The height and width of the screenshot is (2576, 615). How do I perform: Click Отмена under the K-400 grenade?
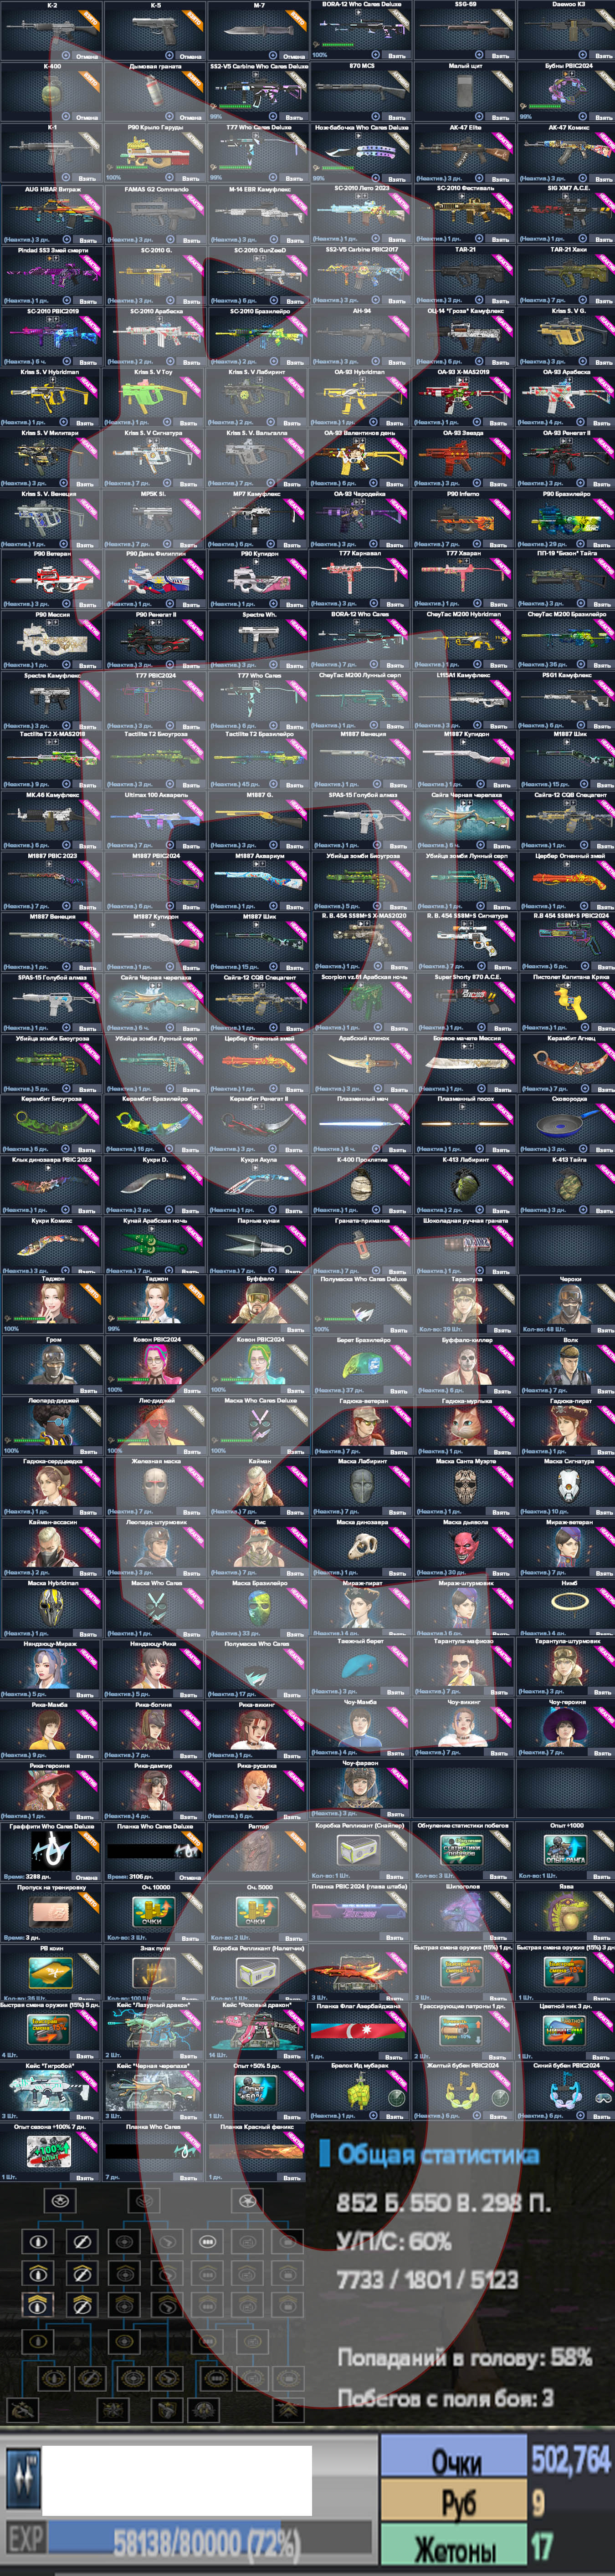[86, 117]
